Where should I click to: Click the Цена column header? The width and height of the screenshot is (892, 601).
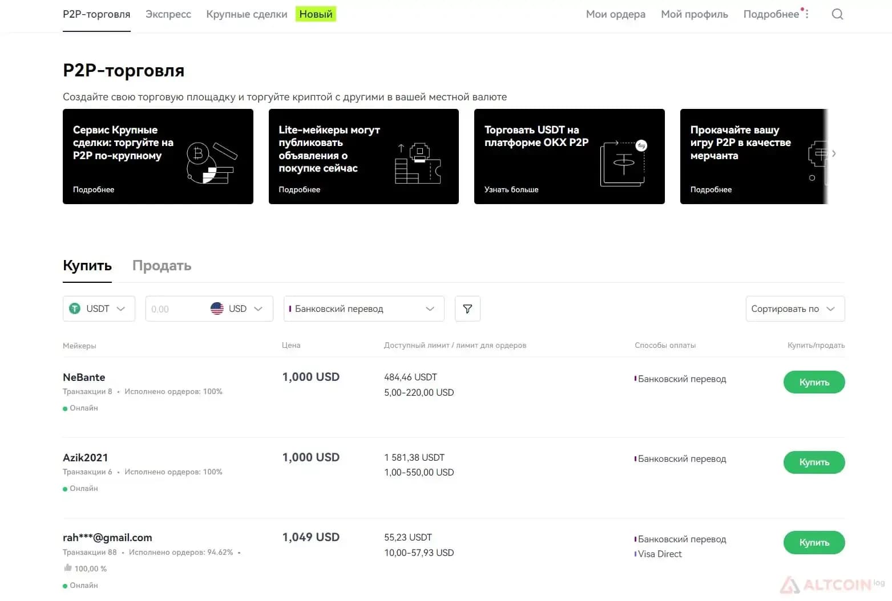click(x=291, y=345)
